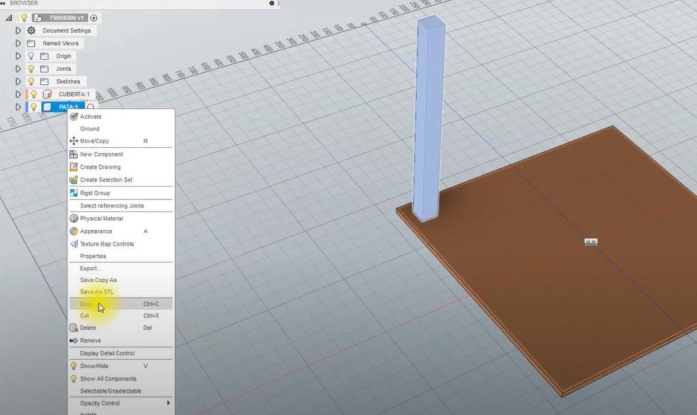Click the Browser panel round options button
This screenshot has width=697, height=415.
(x=272, y=3)
